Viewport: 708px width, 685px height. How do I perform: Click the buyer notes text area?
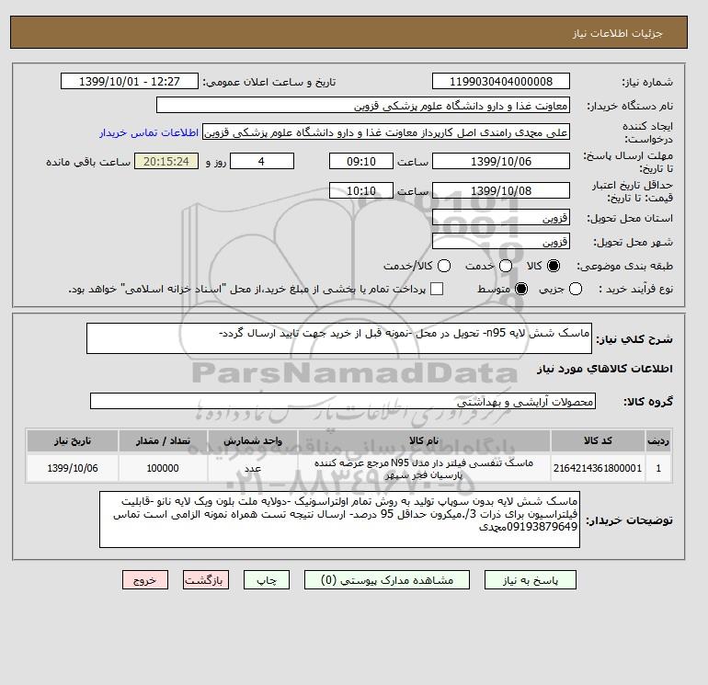click(339, 519)
